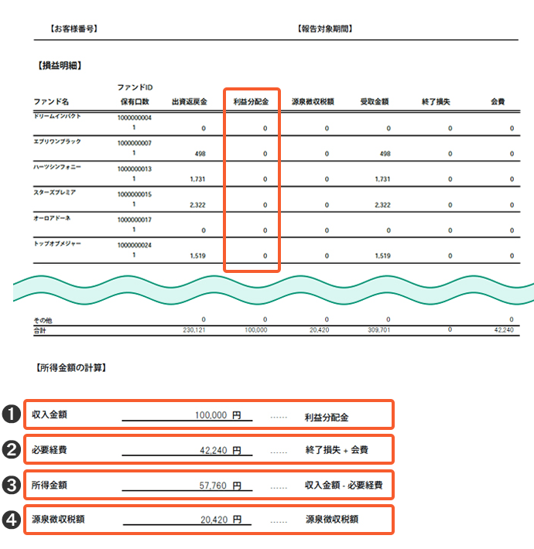Viewport: 534px width, 549px height.
Task: Click total 230,121 in the 合計 row
Action: [194, 330]
